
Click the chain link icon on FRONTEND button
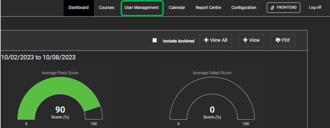(272, 8)
